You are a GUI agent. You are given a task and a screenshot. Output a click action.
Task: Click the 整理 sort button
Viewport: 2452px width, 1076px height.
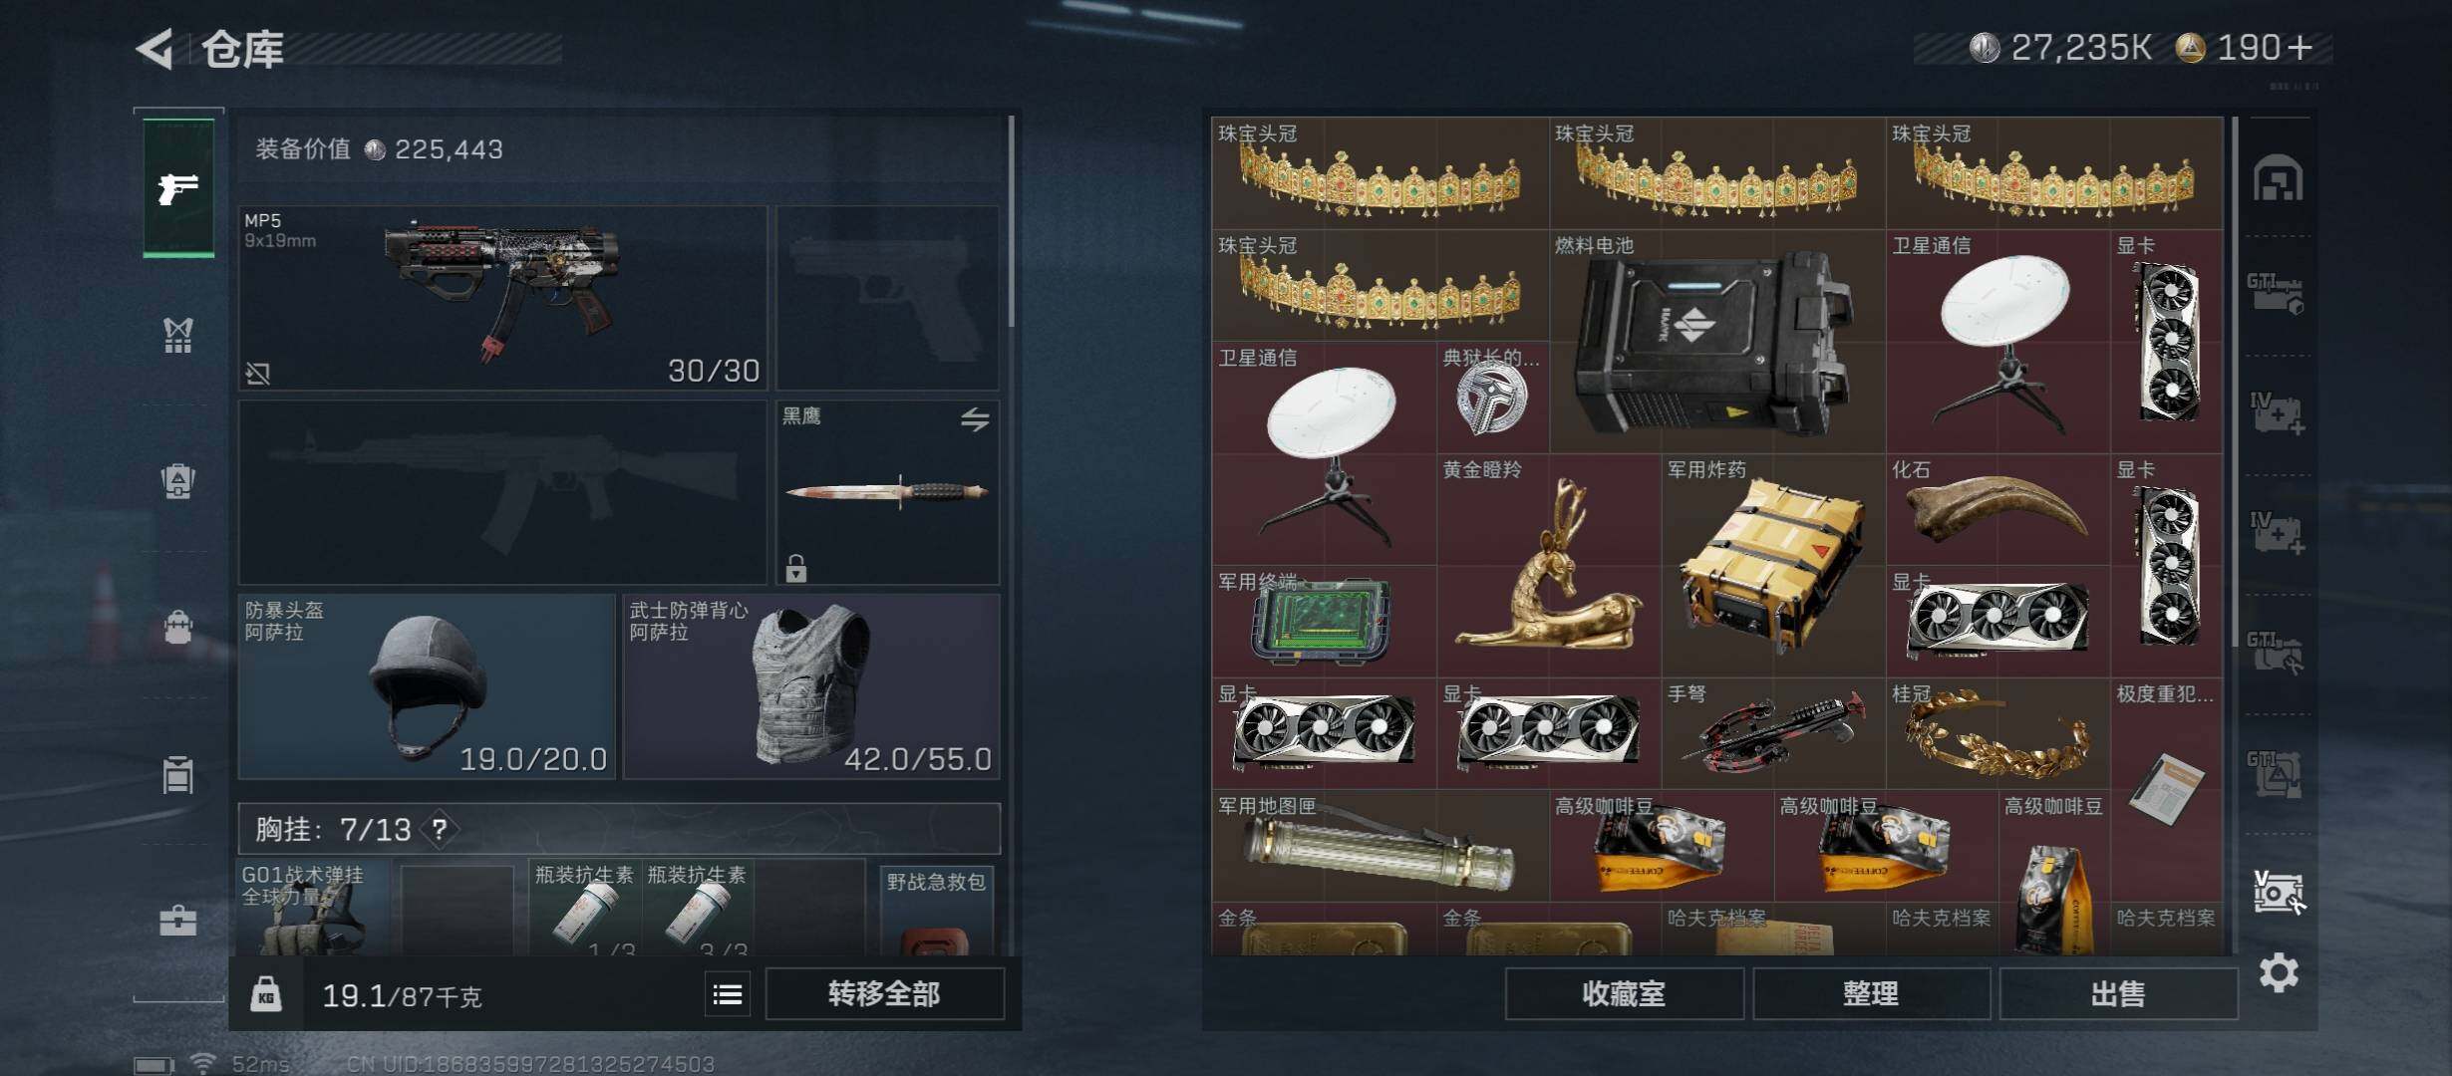click(1871, 994)
